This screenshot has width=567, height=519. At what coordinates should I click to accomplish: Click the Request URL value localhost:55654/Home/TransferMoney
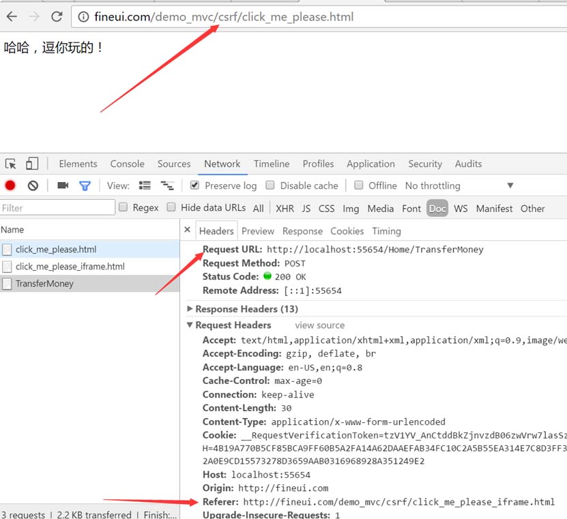pyautogui.click(x=375, y=250)
